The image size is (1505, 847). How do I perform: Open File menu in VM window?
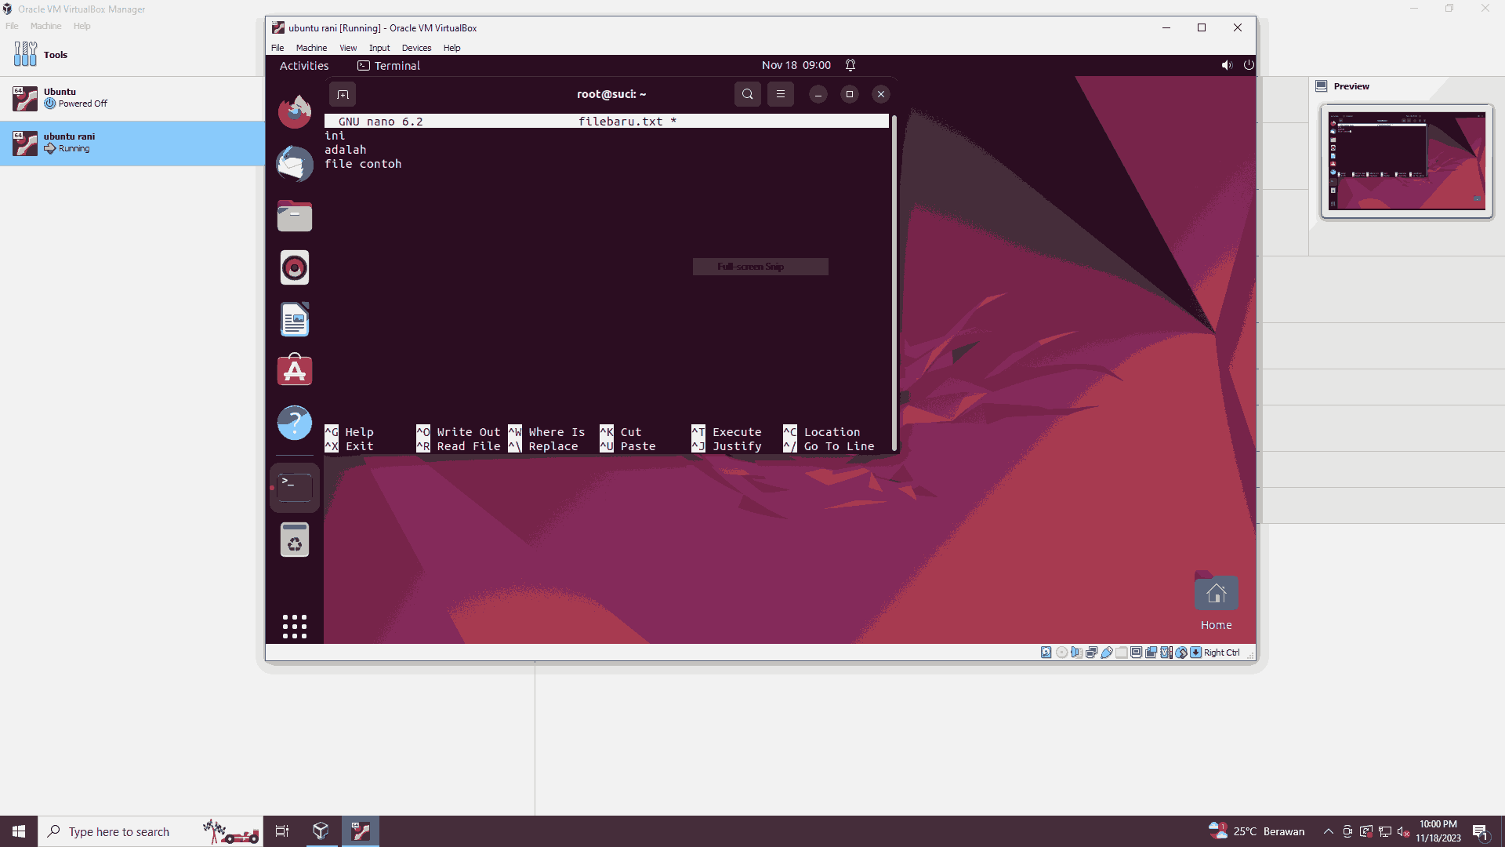[x=277, y=48]
